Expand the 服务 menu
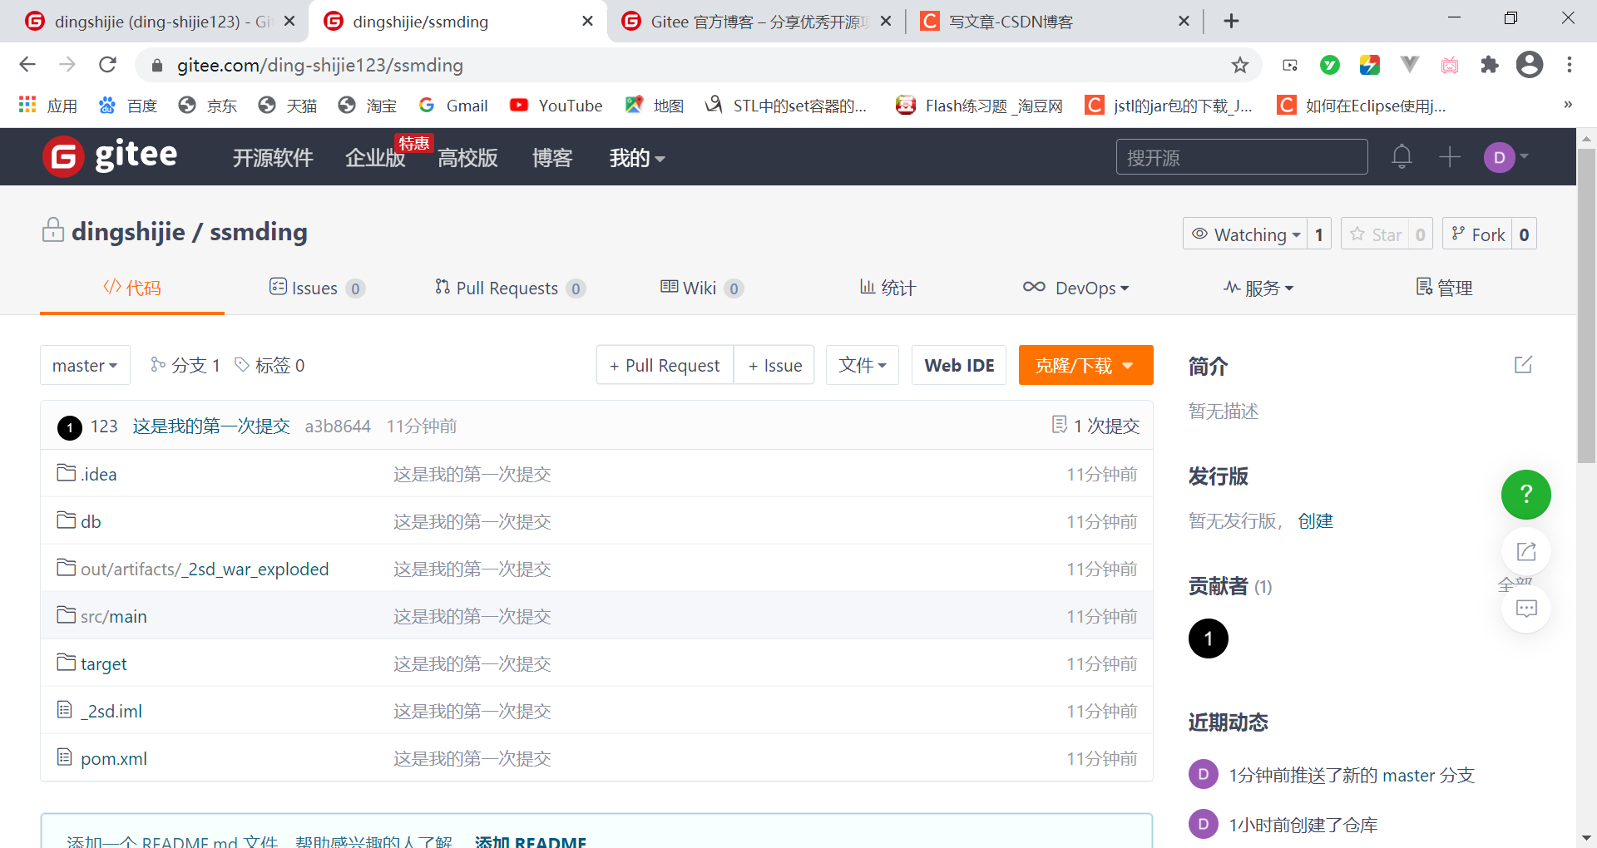The image size is (1597, 848). (1258, 288)
